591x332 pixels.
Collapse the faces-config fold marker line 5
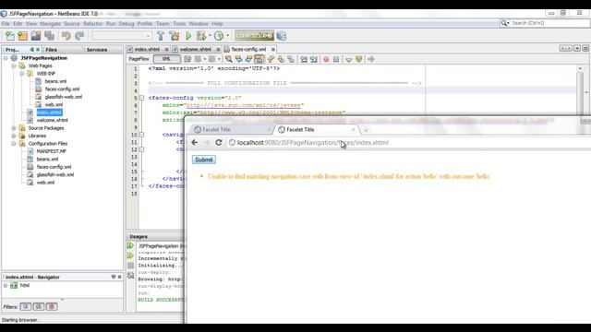pyautogui.click(x=142, y=98)
